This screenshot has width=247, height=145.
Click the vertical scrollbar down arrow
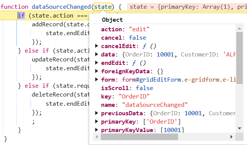[239, 128]
